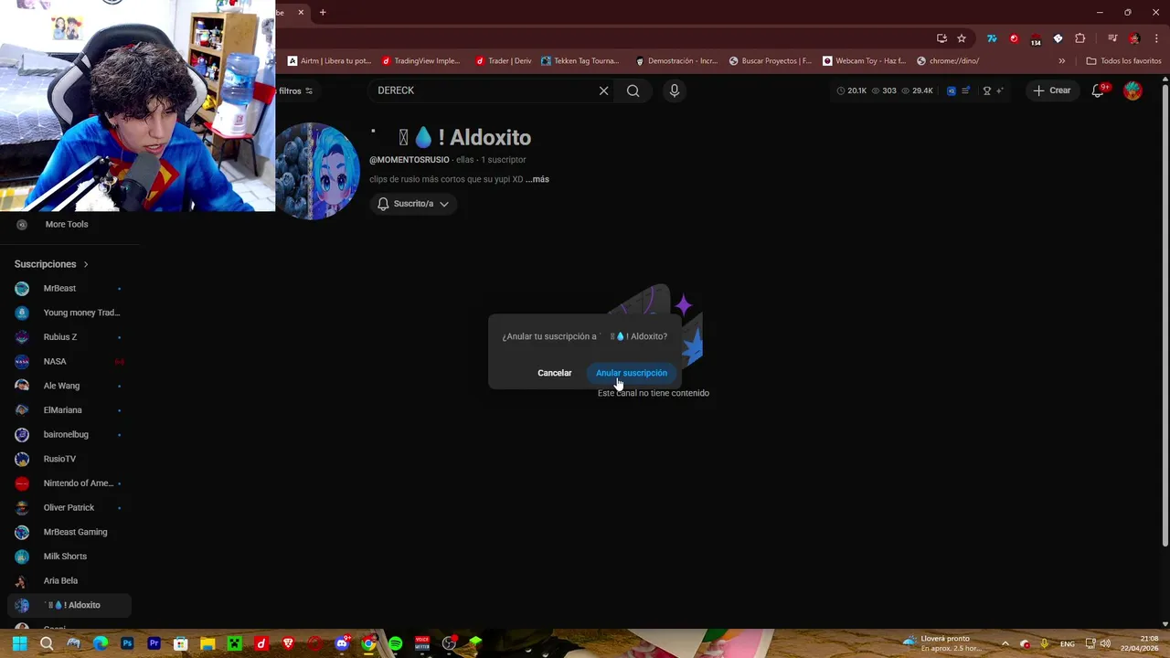The width and height of the screenshot is (1170, 658).
Task: Show more bookmarks with the double chevron
Action: (1061, 61)
